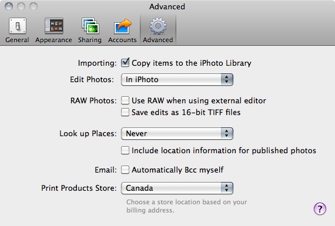Open the General preferences pane

point(17,31)
